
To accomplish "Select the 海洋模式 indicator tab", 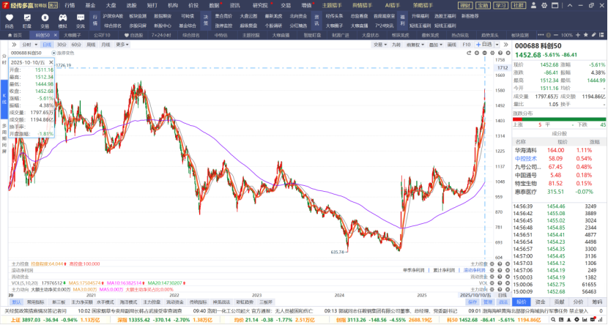I will (x=128, y=302).
